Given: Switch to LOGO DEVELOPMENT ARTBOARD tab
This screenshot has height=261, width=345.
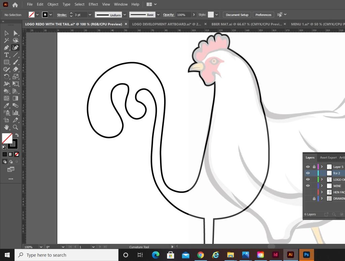Looking at the screenshot, I should click(166, 24).
